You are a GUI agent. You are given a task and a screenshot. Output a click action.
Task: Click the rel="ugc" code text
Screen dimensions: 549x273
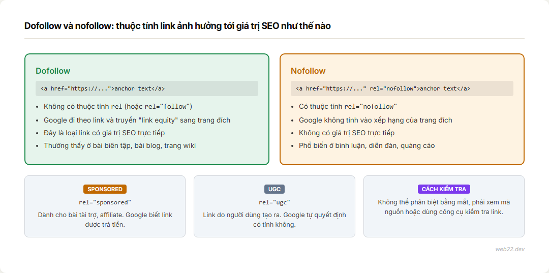click(x=274, y=202)
